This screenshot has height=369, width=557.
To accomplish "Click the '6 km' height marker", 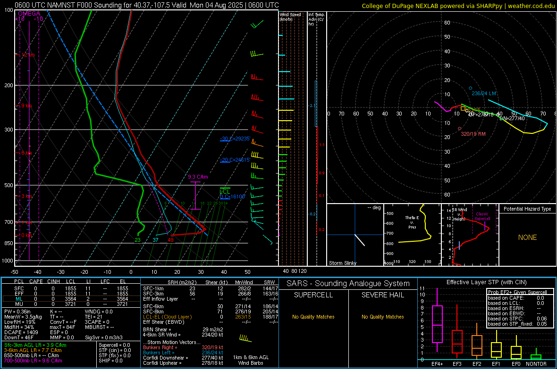I will [26, 153].
